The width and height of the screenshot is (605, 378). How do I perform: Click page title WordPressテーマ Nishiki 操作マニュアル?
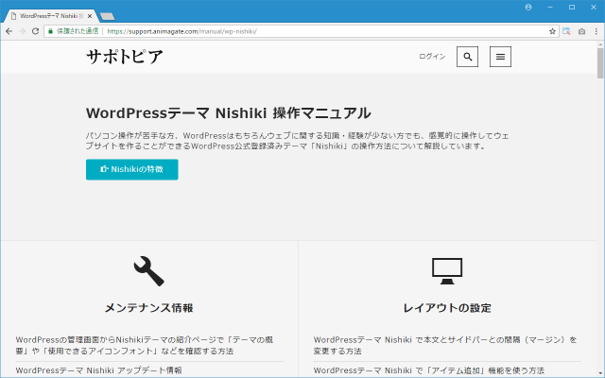point(229,113)
